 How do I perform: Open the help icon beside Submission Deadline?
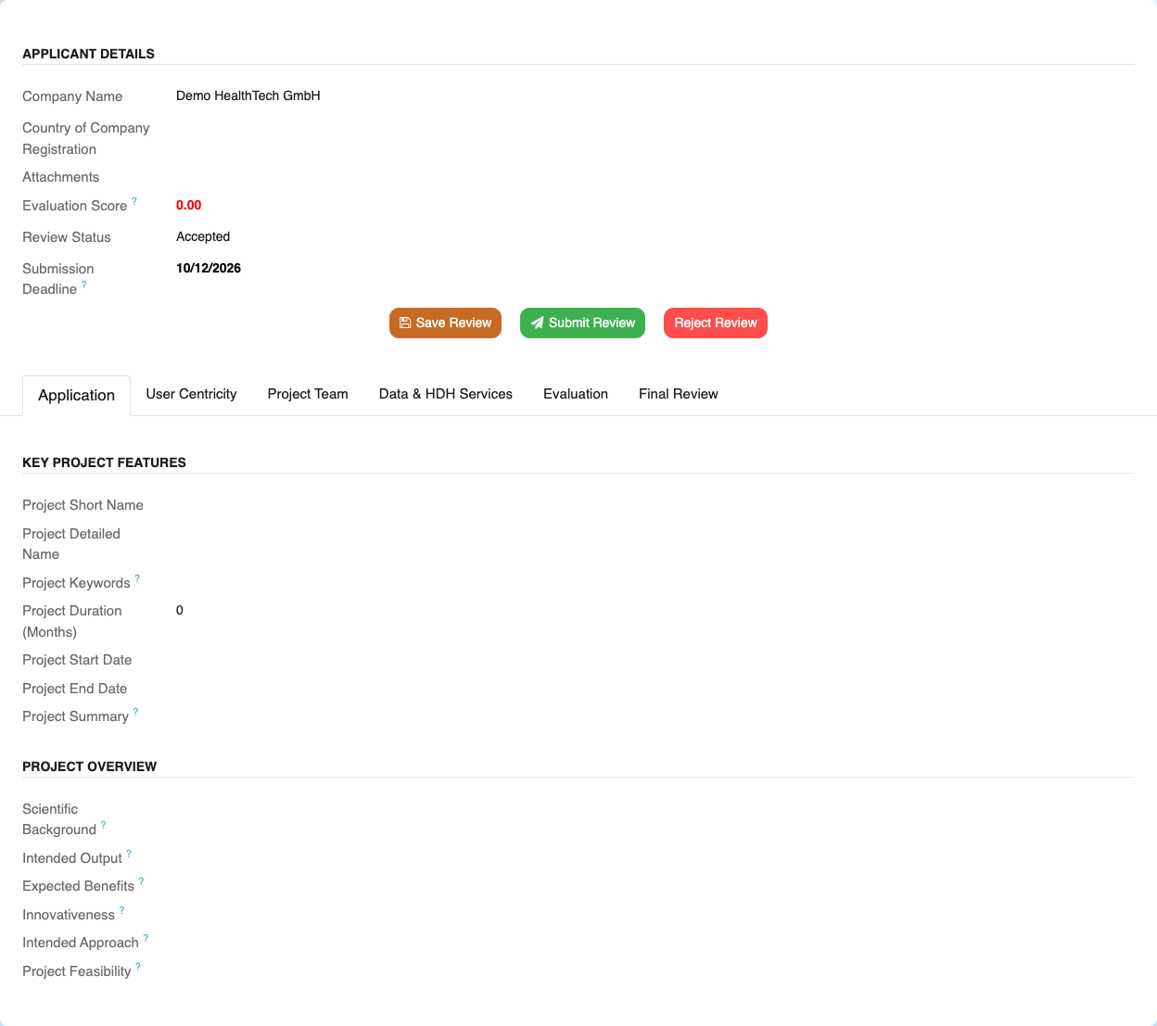coord(84,285)
